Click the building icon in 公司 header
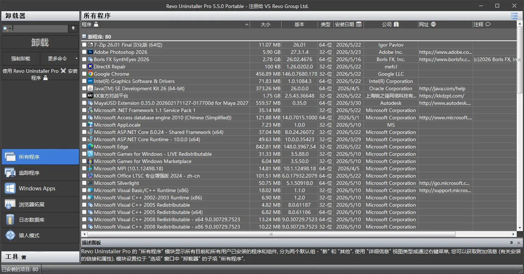 396,24
